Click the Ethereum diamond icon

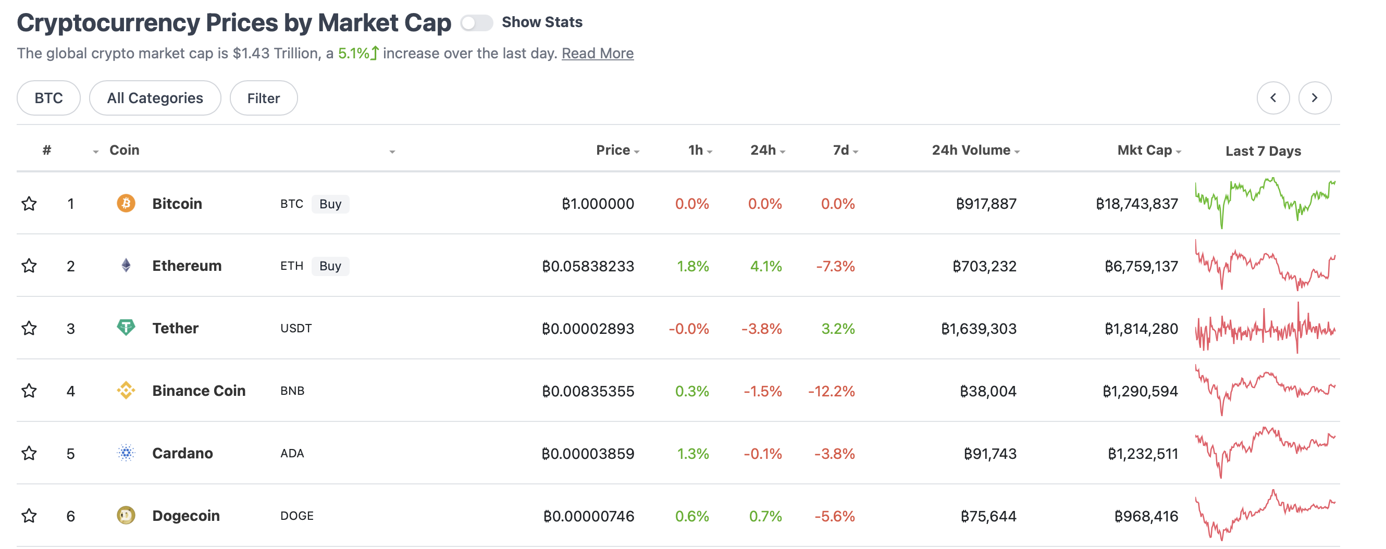pyautogui.click(x=126, y=266)
